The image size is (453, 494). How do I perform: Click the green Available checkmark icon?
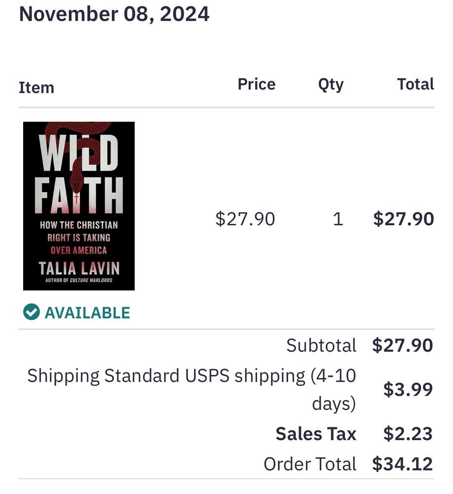(32, 312)
